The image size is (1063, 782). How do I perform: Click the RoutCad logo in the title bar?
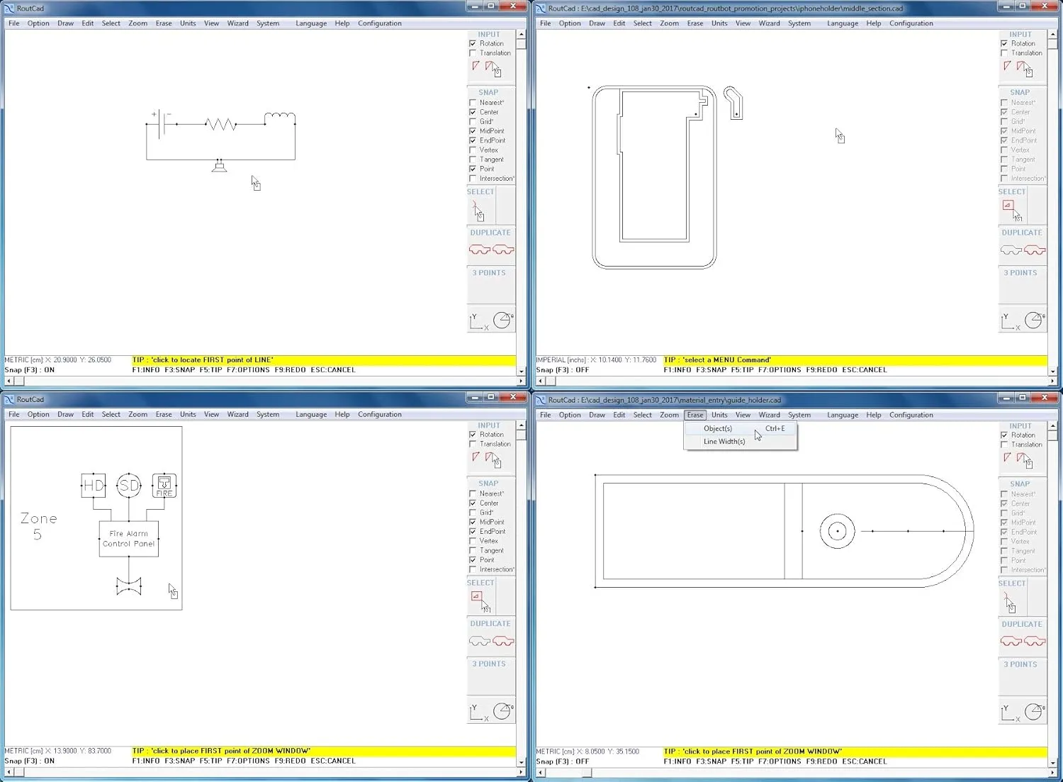pyautogui.click(x=10, y=8)
